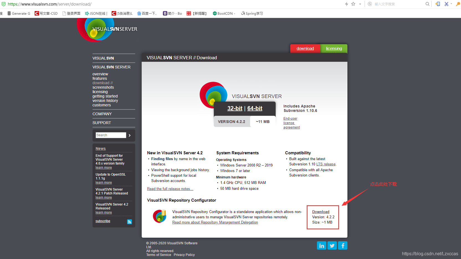This screenshot has height=259, width=461.
Task: Open the Facebook social icon
Action: pyautogui.click(x=343, y=245)
